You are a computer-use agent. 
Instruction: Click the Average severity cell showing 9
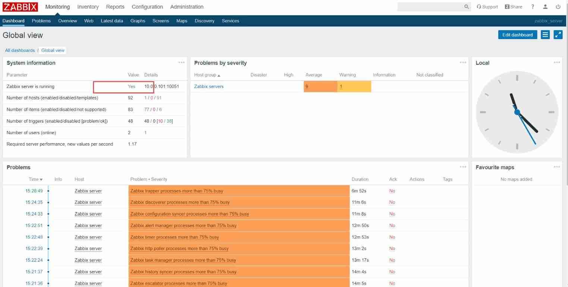pos(320,86)
